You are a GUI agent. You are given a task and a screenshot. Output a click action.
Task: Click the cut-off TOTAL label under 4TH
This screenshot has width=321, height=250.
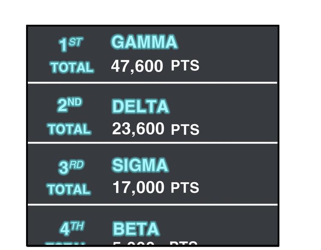click(x=68, y=244)
